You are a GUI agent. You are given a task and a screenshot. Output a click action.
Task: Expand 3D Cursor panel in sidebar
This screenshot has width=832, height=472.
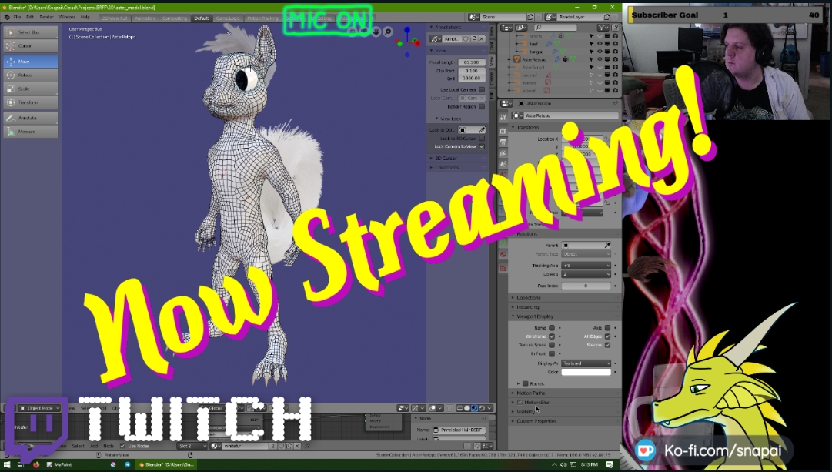pyautogui.click(x=457, y=158)
